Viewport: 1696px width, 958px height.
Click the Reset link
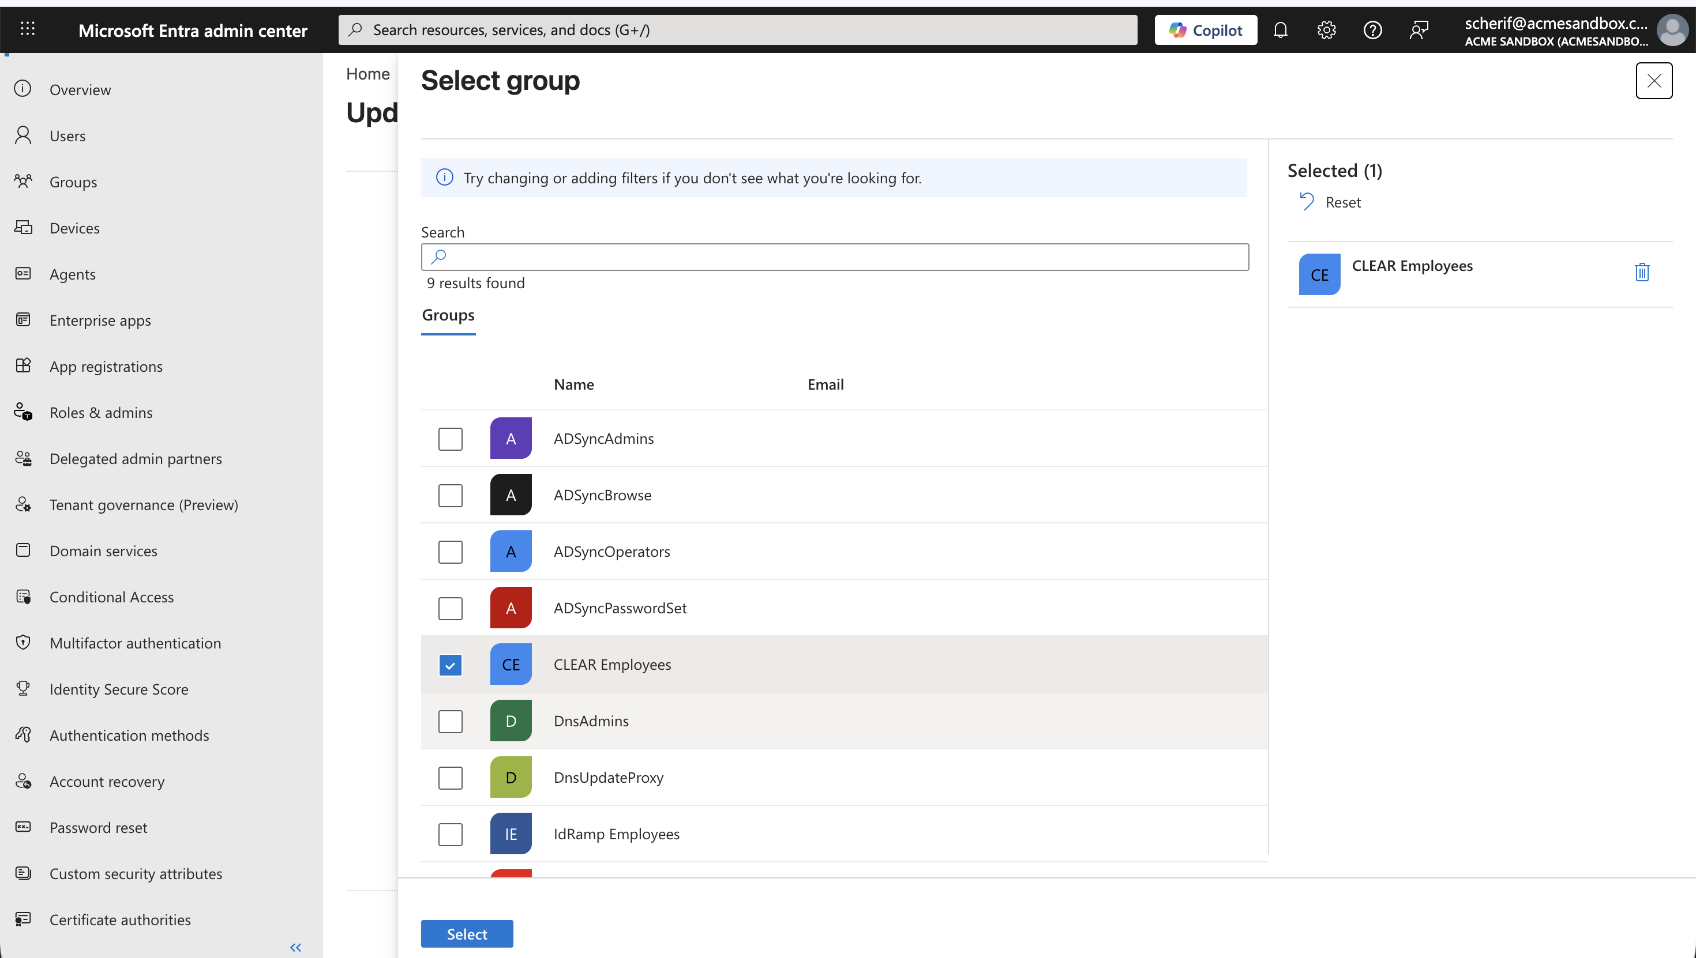(1342, 202)
